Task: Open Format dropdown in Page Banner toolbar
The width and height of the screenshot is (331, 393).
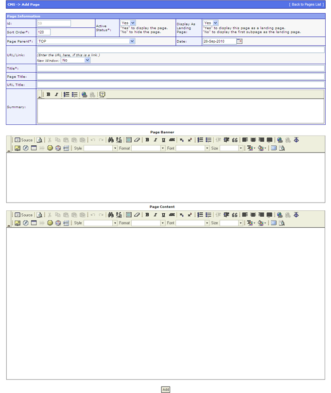Action: pyautogui.click(x=148, y=148)
